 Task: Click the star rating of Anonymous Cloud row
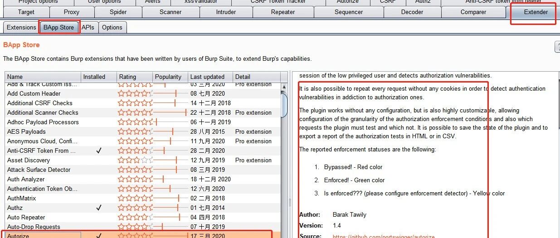click(x=136, y=141)
